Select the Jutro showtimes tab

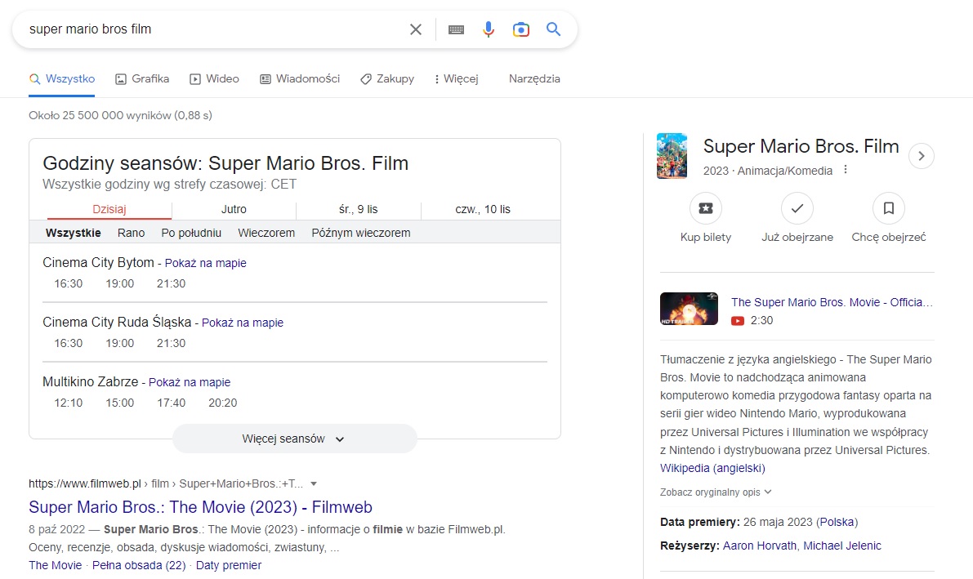click(234, 209)
